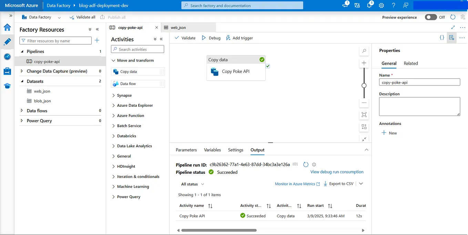Expand the Iteration & conditionals activity group

pyautogui.click(x=137, y=177)
